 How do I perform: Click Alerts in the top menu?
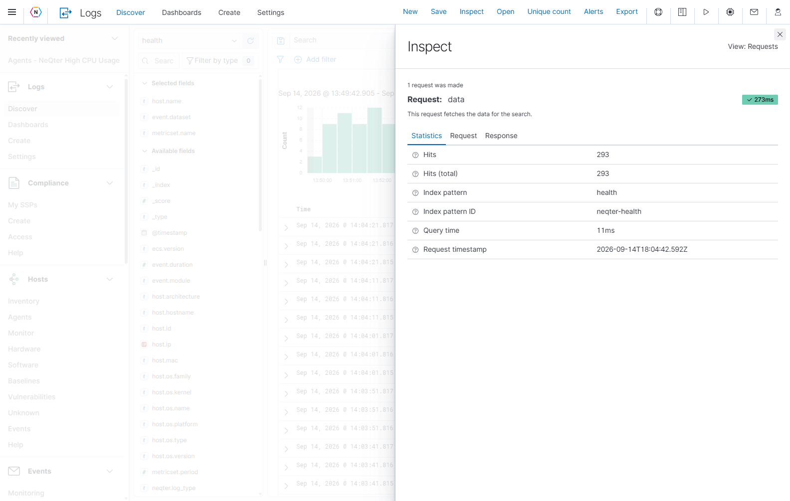tap(593, 11)
